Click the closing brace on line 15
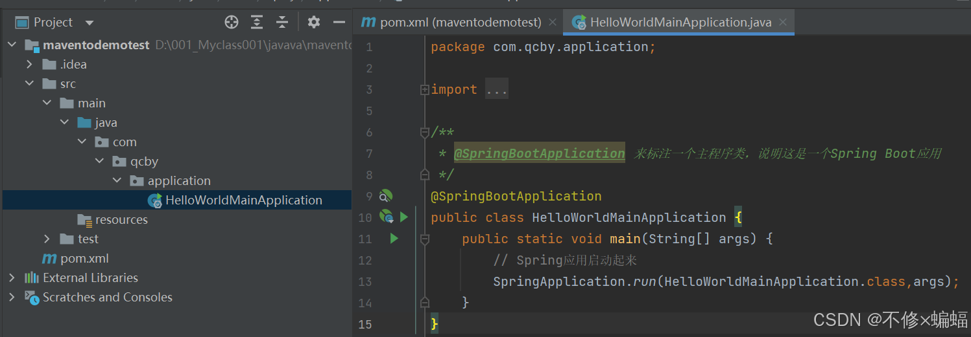 pyautogui.click(x=435, y=323)
